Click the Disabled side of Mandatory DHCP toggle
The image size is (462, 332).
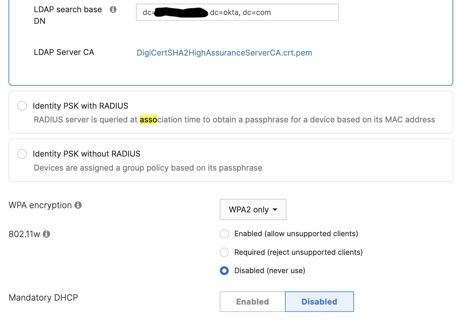pos(319,302)
